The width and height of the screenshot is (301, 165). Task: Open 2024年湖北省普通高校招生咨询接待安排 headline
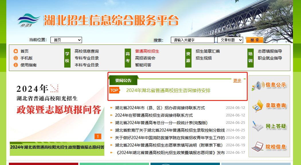click(x=168, y=90)
